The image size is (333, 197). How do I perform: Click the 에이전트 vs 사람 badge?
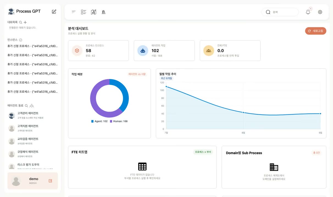tap(137, 74)
